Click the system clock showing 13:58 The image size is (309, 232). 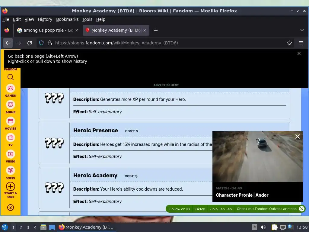click(x=302, y=227)
